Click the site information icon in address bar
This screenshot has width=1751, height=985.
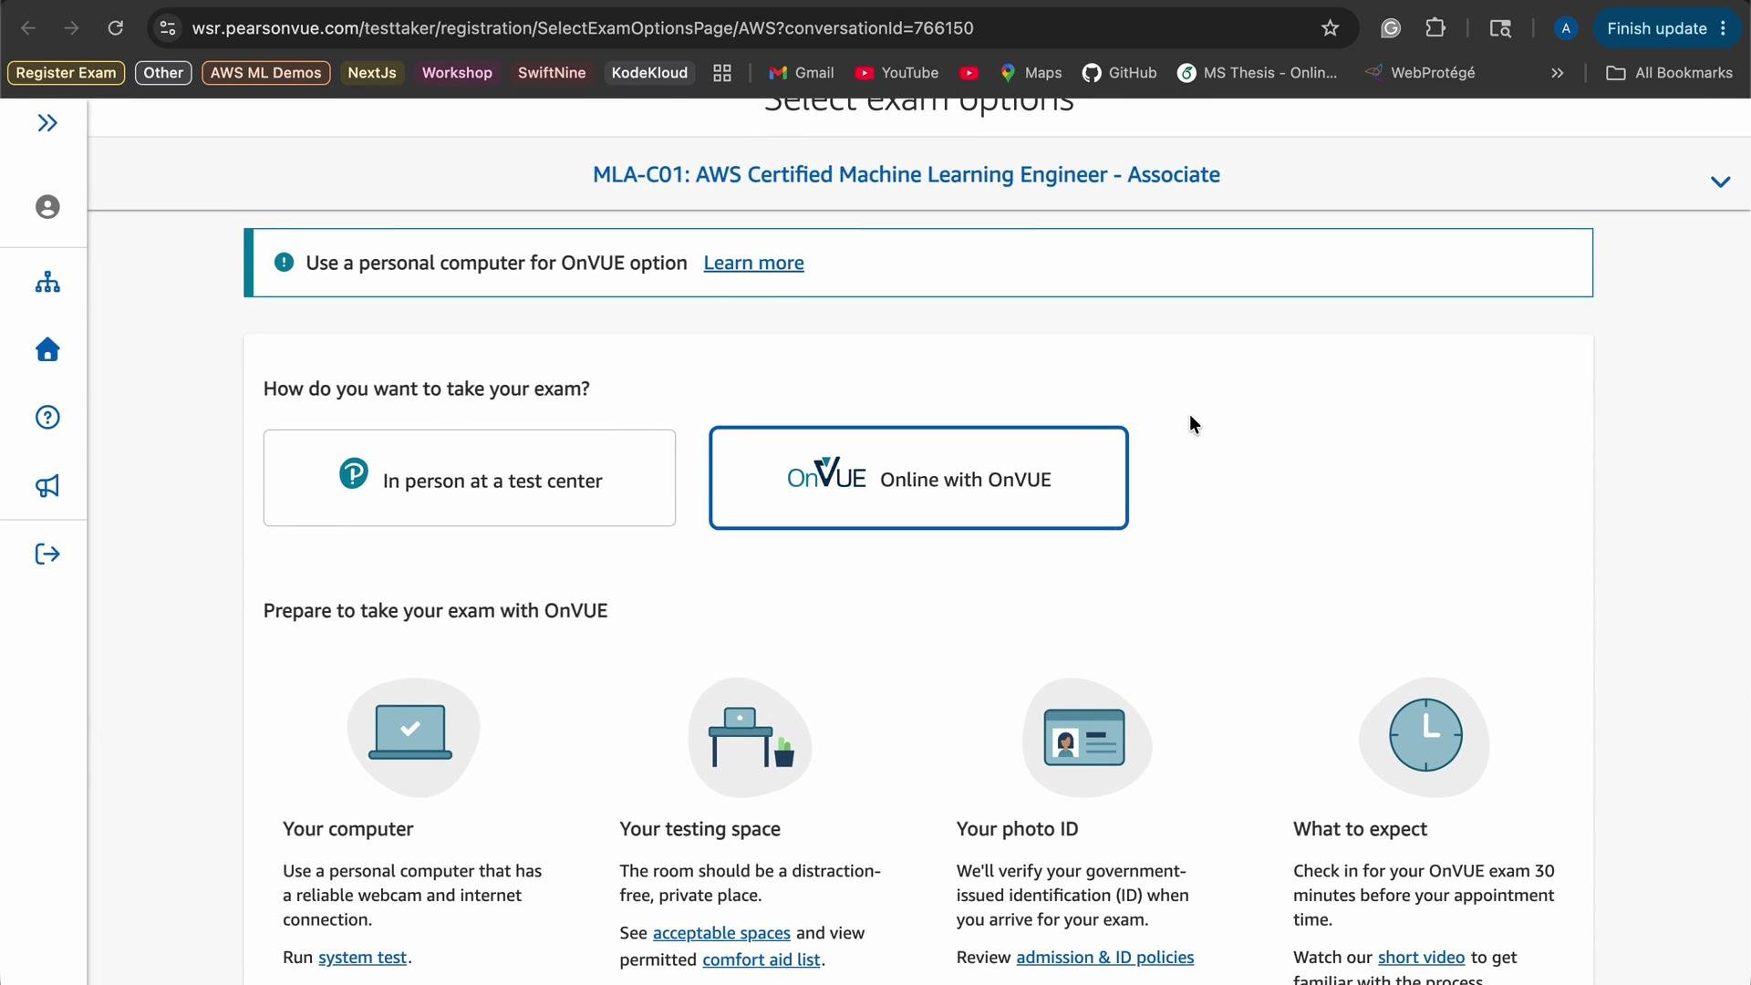(x=167, y=28)
